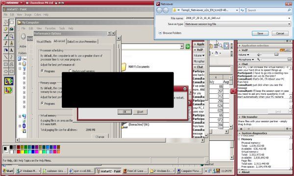294x176 pixels.
Task: Select the Brush tool in Paint
Action: (x=12, y=43)
